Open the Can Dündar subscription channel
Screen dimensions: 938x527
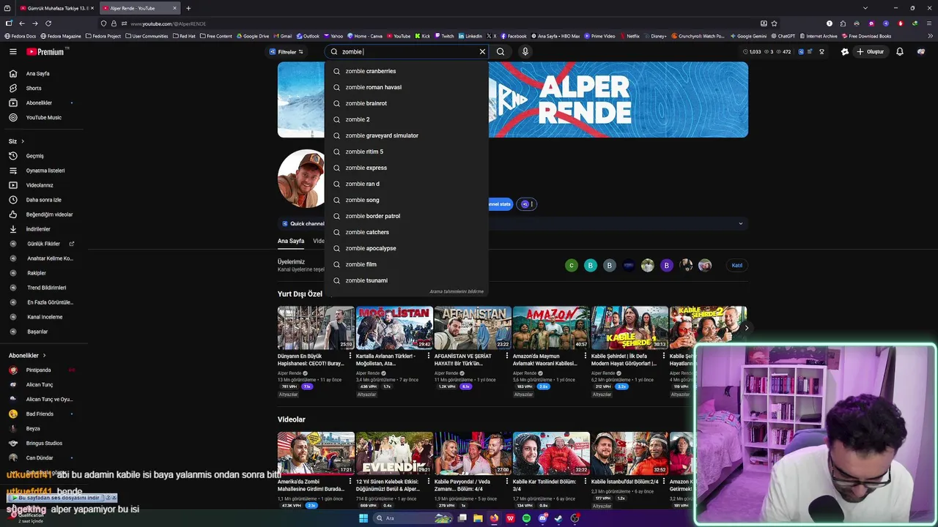click(40, 458)
